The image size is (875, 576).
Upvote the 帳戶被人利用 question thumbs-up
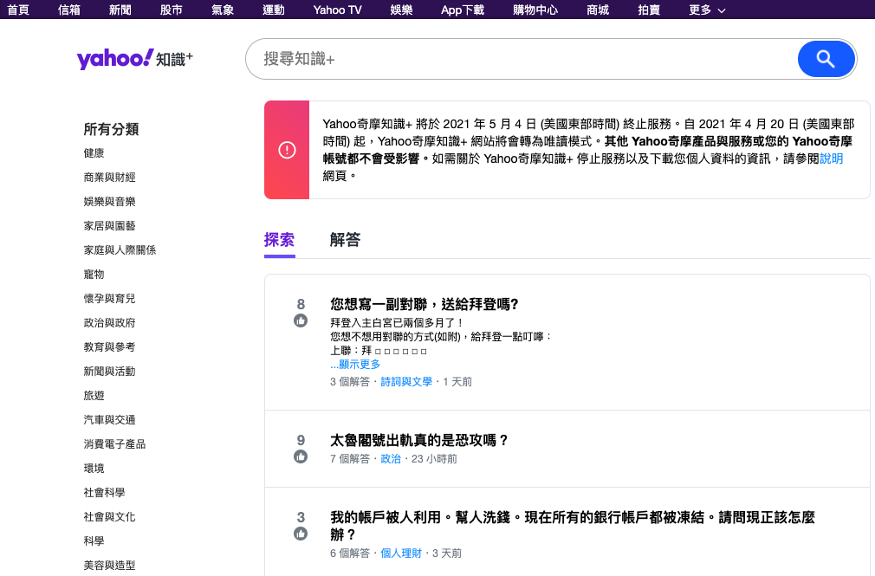coord(301,534)
